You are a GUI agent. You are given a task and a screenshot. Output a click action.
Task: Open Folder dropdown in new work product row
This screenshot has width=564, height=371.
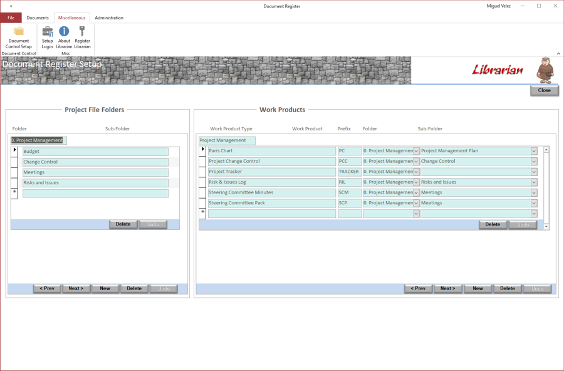(416, 214)
